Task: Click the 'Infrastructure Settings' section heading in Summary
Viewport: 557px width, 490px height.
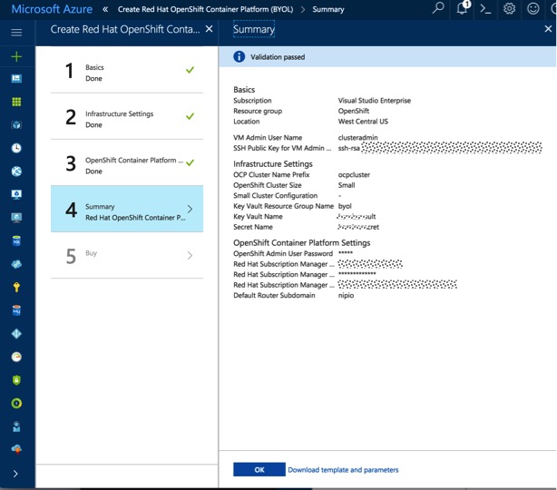Action: [x=273, y=164]
